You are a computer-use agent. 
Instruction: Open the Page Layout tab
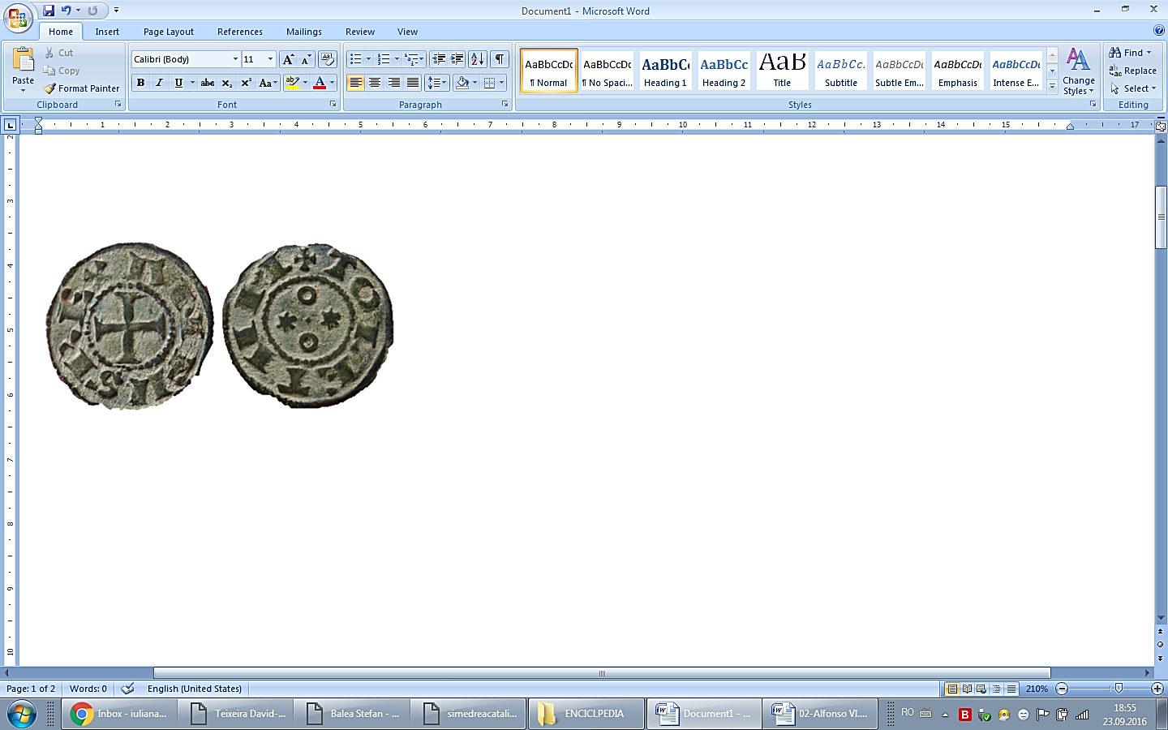(169, 32)
